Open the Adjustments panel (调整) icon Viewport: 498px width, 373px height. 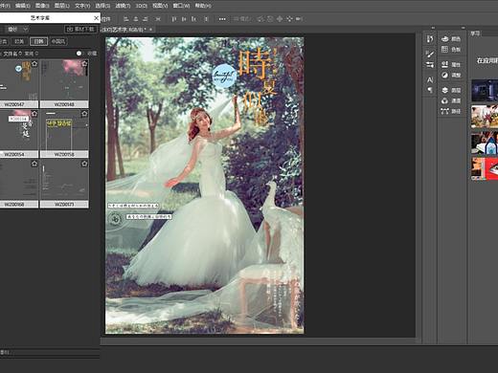point(445,75)
